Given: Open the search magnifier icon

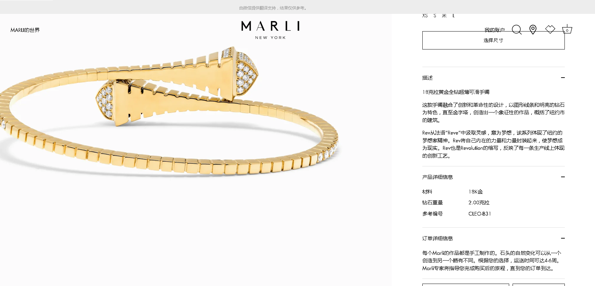Looking at the screenshot, I should click(517, 30).
